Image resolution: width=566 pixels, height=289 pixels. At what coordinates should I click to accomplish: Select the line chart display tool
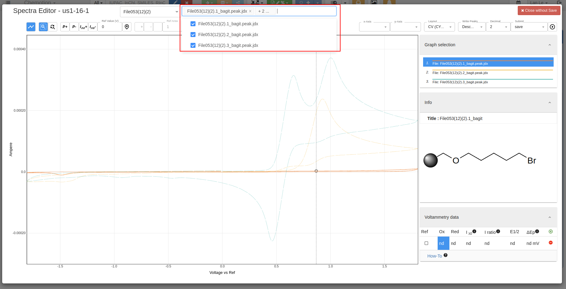[31, 27]
